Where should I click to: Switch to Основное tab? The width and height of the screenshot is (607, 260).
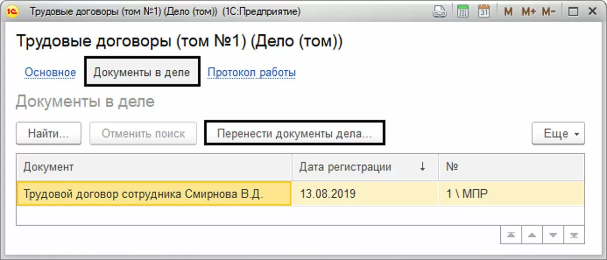(x=50, y=72)
